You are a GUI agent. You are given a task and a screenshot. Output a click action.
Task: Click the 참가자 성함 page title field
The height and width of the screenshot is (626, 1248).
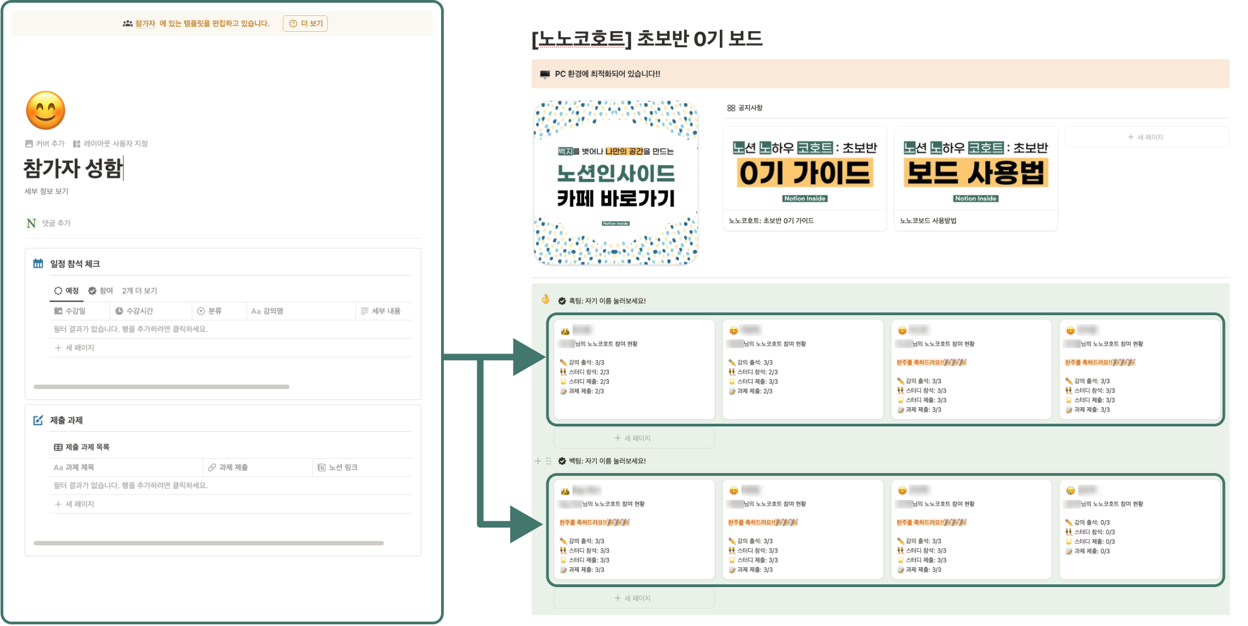pos(73,168)
